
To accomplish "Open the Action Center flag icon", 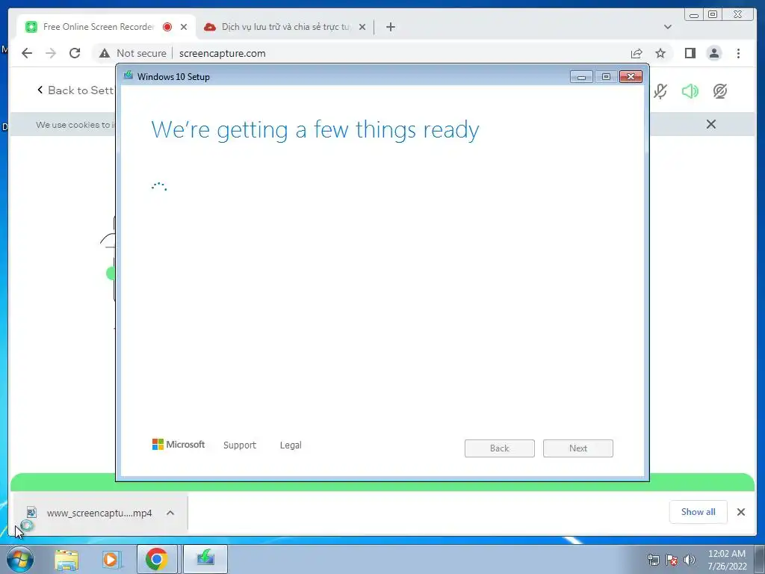I will tap(672, 560).
